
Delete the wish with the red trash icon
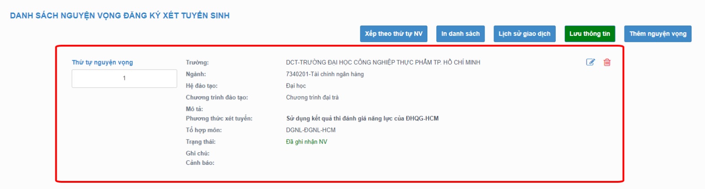(x=607, y=62)
